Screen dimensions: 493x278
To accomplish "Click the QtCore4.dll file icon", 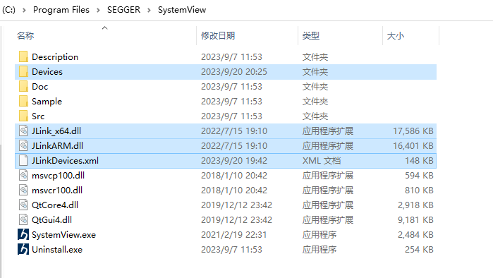I will pos(23,205).
